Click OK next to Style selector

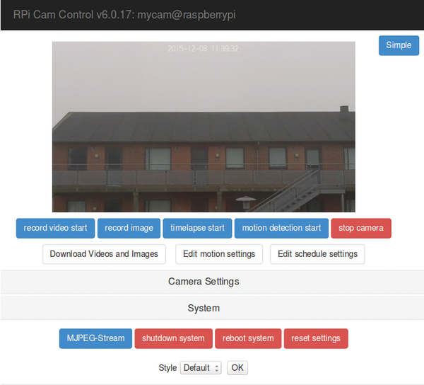pos(237,368)
